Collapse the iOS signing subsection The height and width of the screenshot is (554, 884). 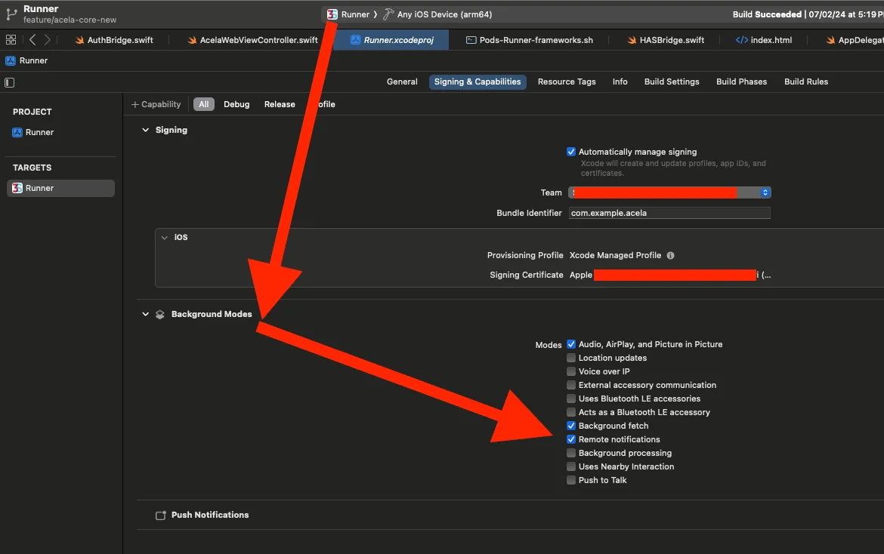[165, 238]
